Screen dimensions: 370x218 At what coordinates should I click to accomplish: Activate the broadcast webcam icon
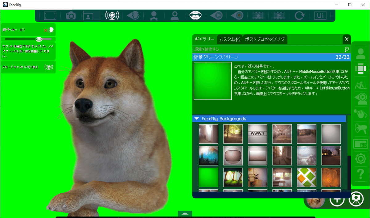coord(112,15)
